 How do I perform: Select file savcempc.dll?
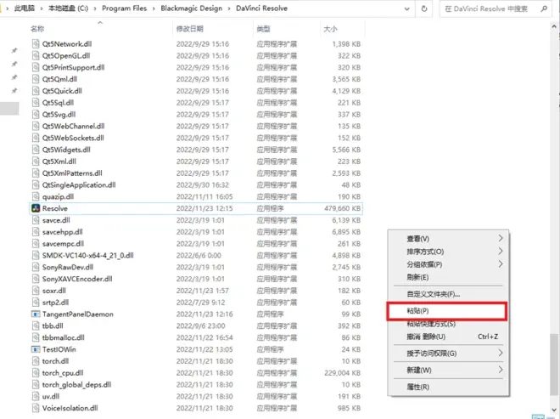pyautogui.click(x=63, y=244)
